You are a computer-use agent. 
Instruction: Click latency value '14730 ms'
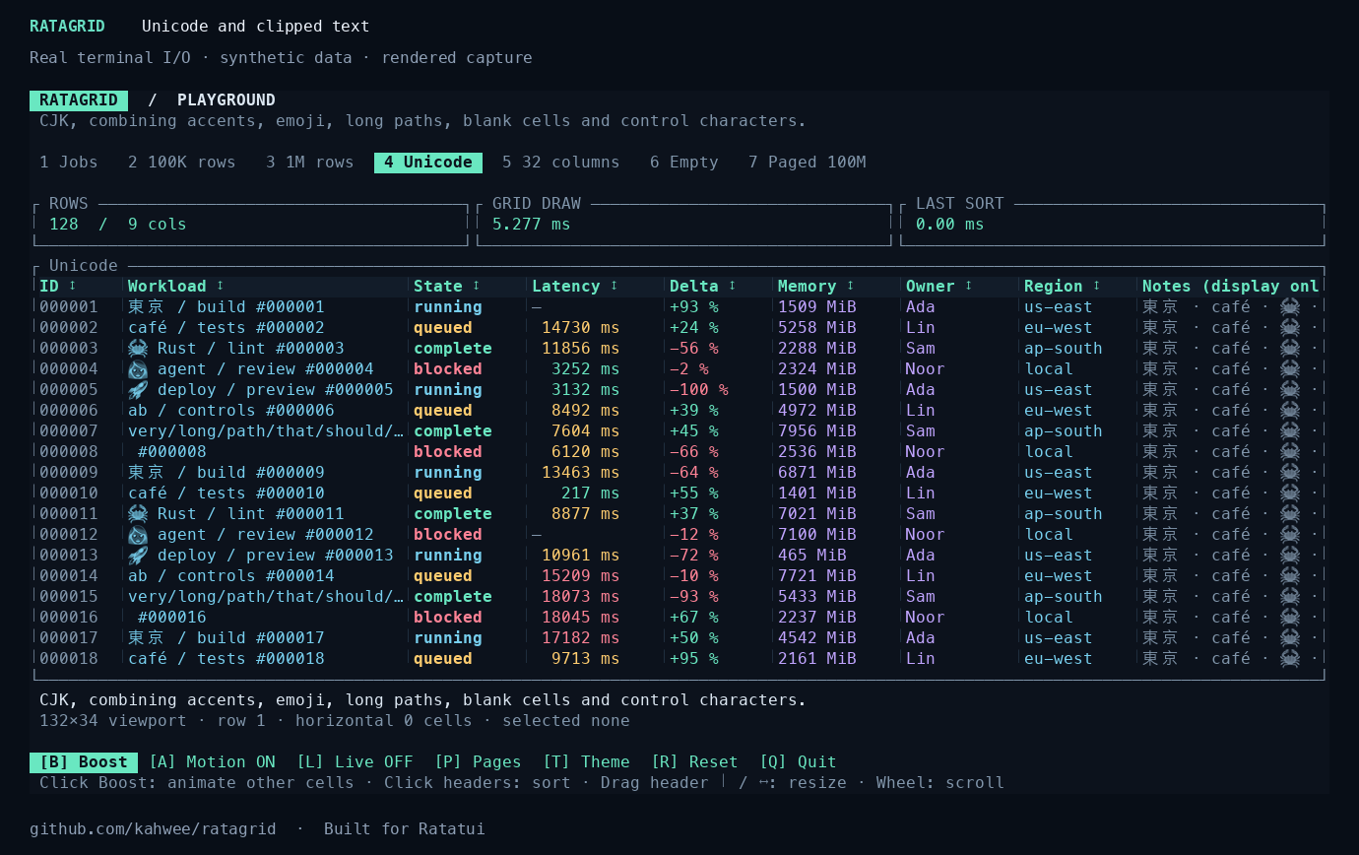[581, 327]
